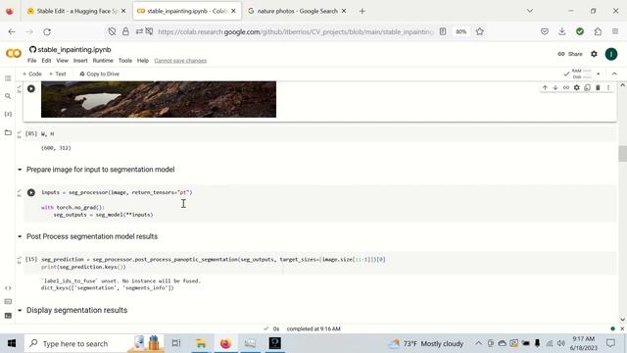Click the browser address bar
The width and height of the screenshot is (627, 353).
pyautogui.click(x=295, y=31)
